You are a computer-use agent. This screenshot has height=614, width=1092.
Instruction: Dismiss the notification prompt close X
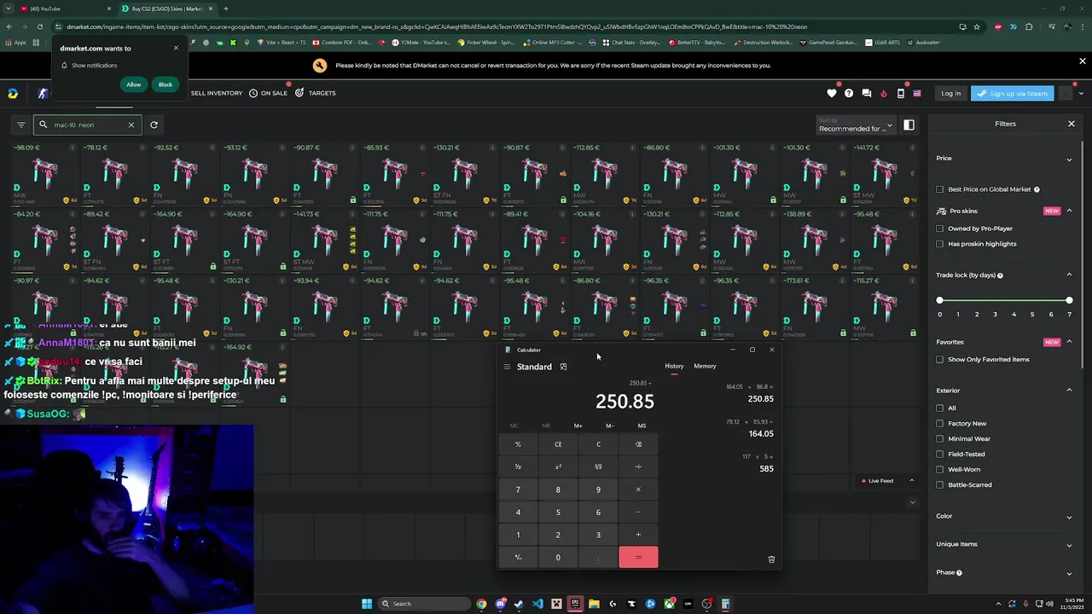[176, 48]
